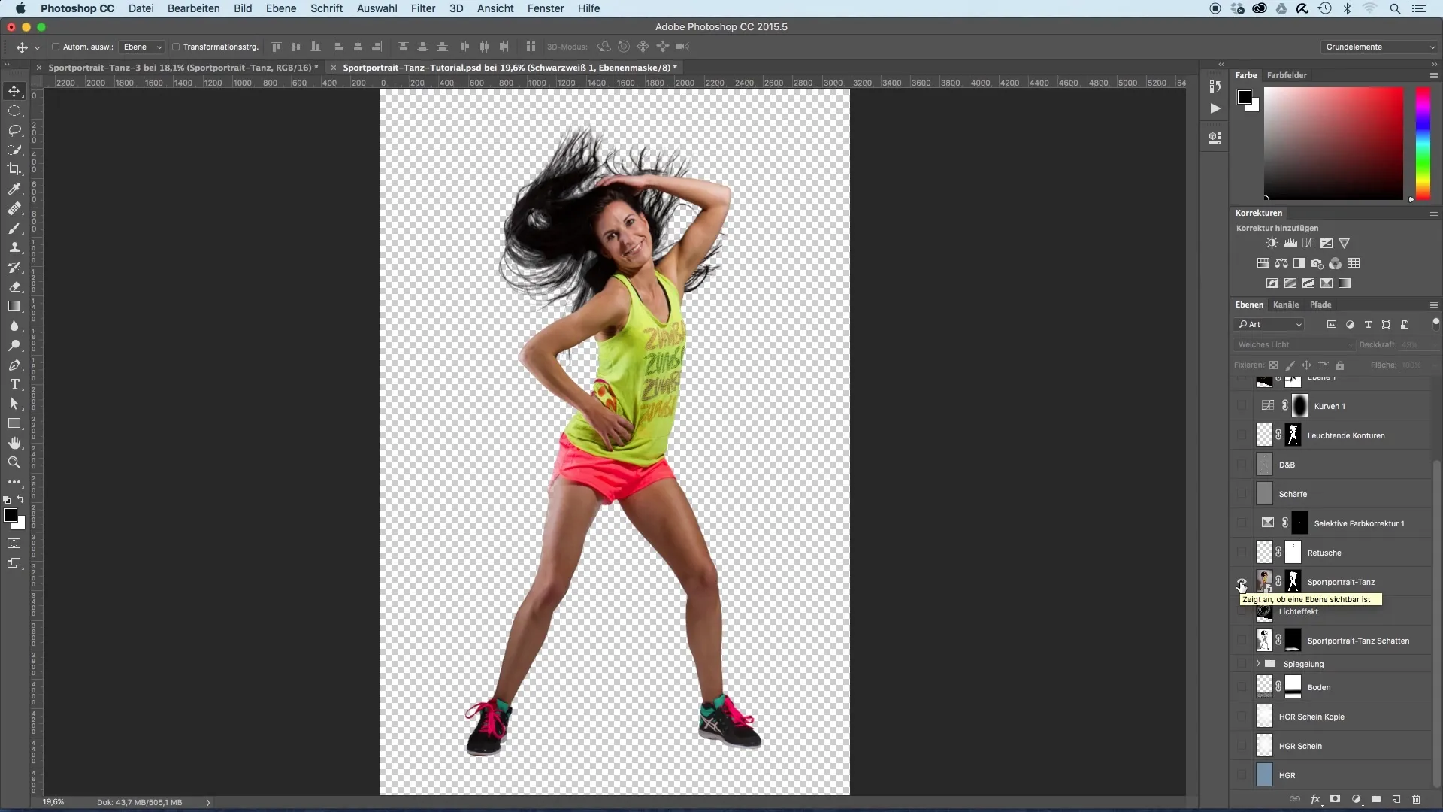Open the Korrekturen panel options menu
The height and width of the screenshot is (812, 1443).
pos(1433,213)
